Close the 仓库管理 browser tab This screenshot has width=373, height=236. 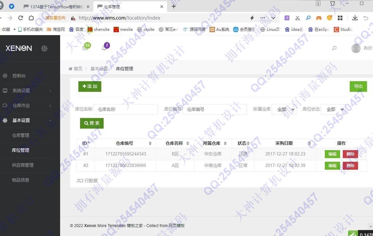point(162,7)
